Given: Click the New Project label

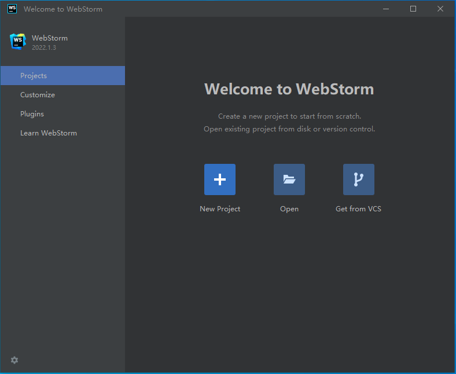Looking at the screenshot, I should [220, 209].
